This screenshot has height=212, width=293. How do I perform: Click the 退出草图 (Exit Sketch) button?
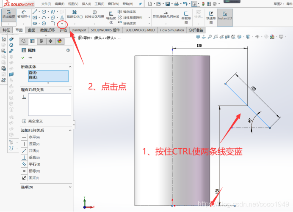tap(8, 14)
